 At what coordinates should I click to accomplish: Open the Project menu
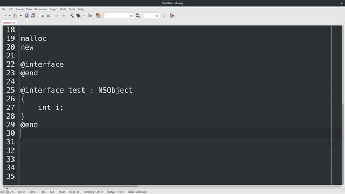tap(53, 9)
